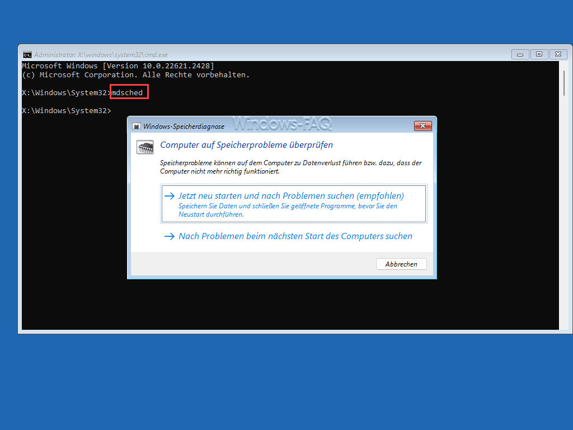Click the typed mdsched command text
The height and width of the screenshot is (430, 573).
pyautogui.click(x=127, y=93)
